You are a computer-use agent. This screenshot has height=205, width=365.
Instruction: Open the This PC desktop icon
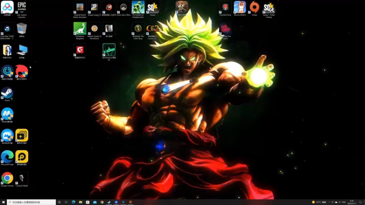(21, 51)
